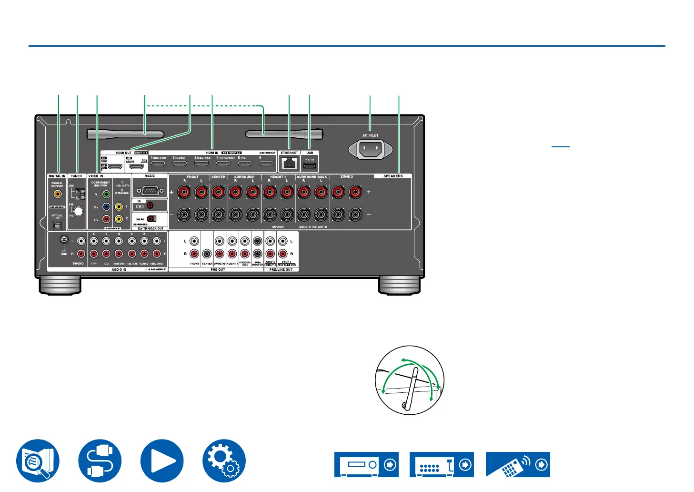Open the contents search book icon
Viewport: 694px width, 492px height.
[38, 461]
